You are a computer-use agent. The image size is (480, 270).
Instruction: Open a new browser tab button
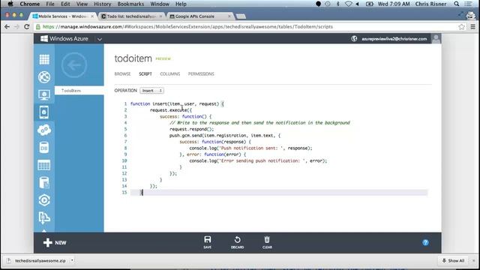click(x=241, y=16)
